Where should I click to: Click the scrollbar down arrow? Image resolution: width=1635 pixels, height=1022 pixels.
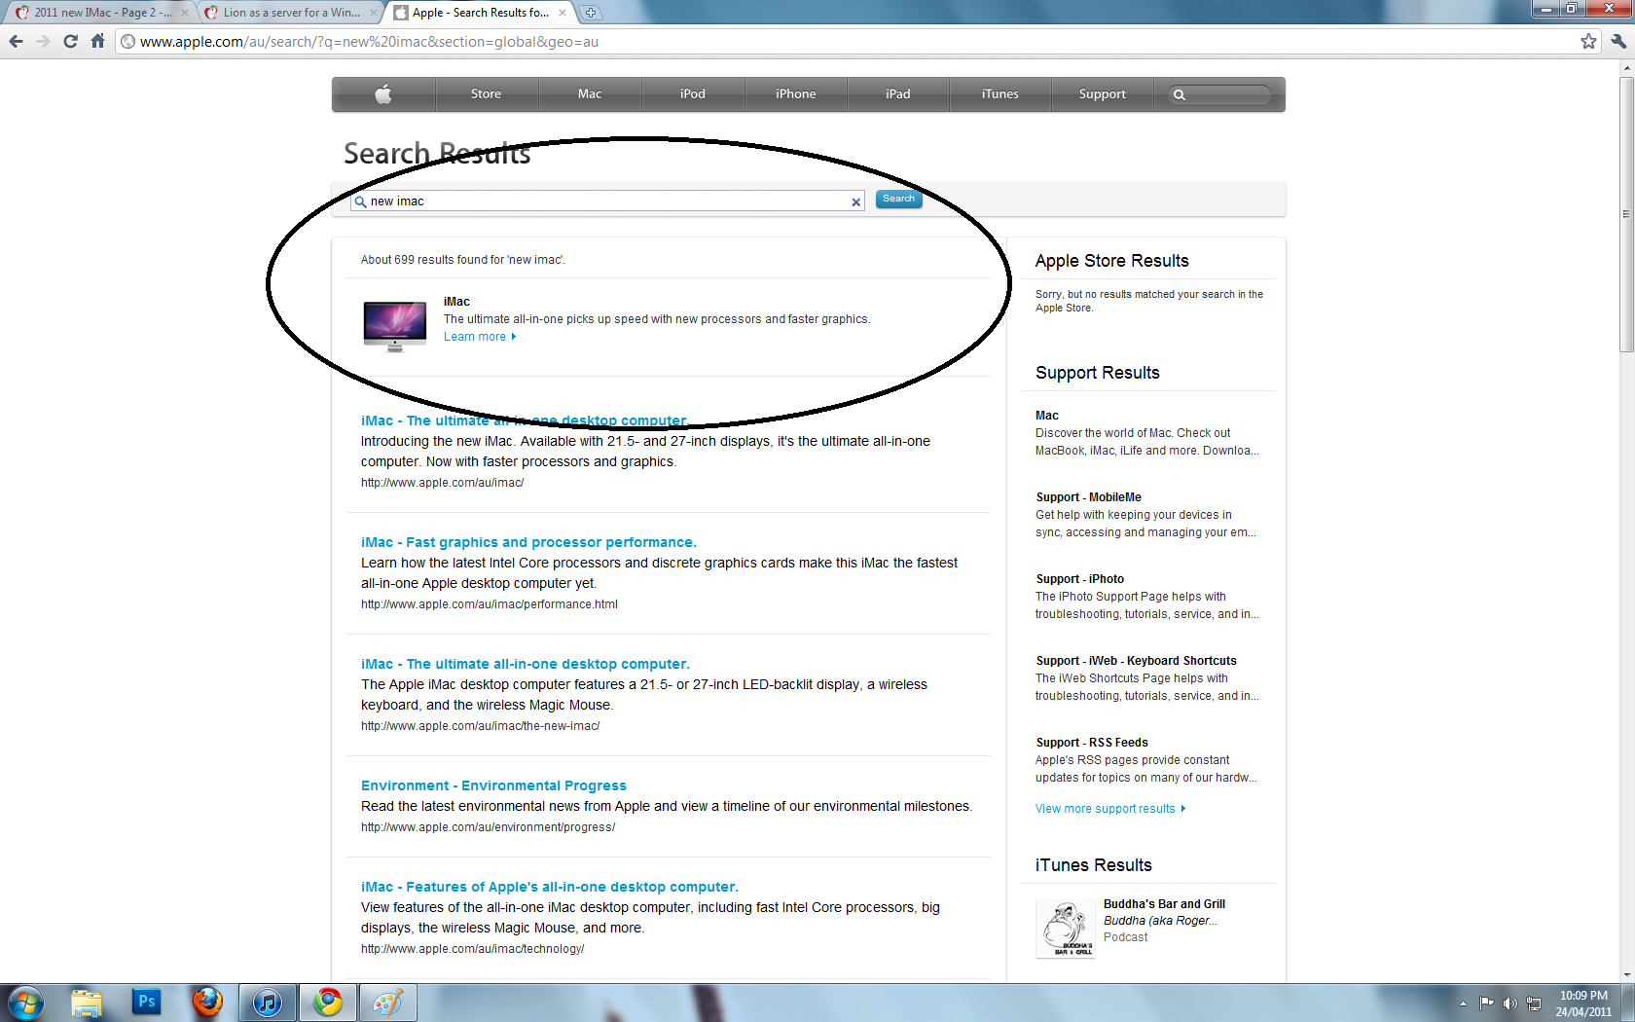click(x=1626, y=975)
